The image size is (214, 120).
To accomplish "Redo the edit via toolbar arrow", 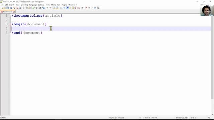I will tap(36, 8).
